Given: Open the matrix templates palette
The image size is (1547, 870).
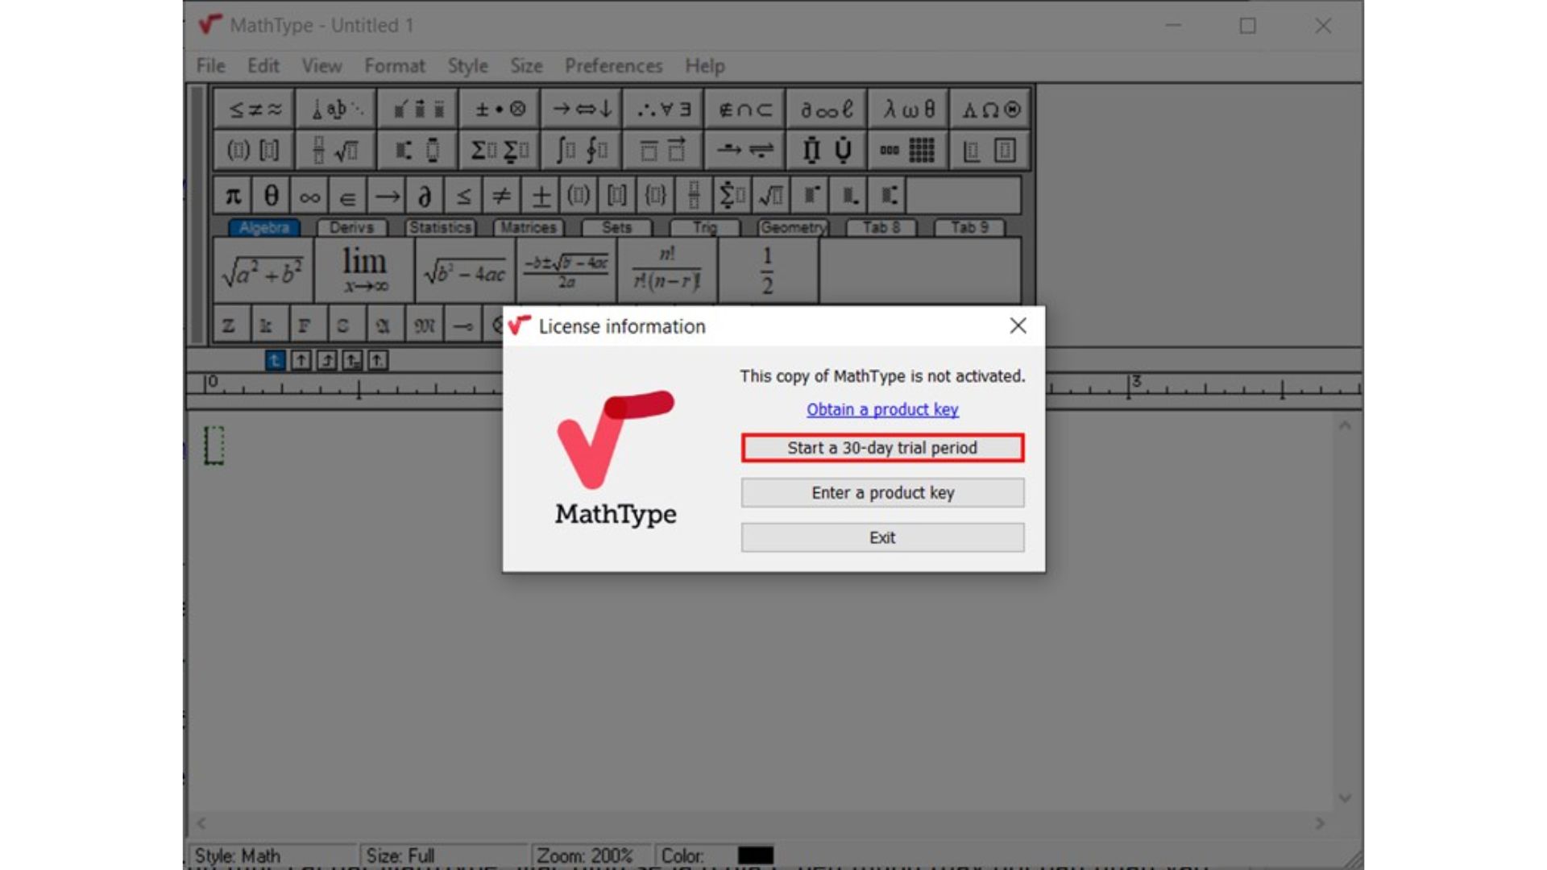Looking at the screenshot, I should point(908,150).
